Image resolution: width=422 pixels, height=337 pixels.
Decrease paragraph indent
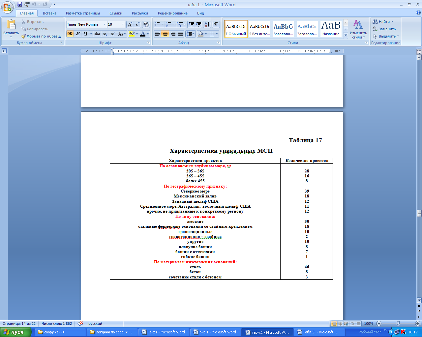(x=191, y=24)
